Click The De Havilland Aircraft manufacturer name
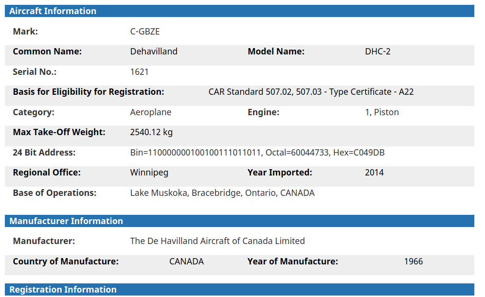The width and height of the screenshot is (485, 297). point(217,241)
